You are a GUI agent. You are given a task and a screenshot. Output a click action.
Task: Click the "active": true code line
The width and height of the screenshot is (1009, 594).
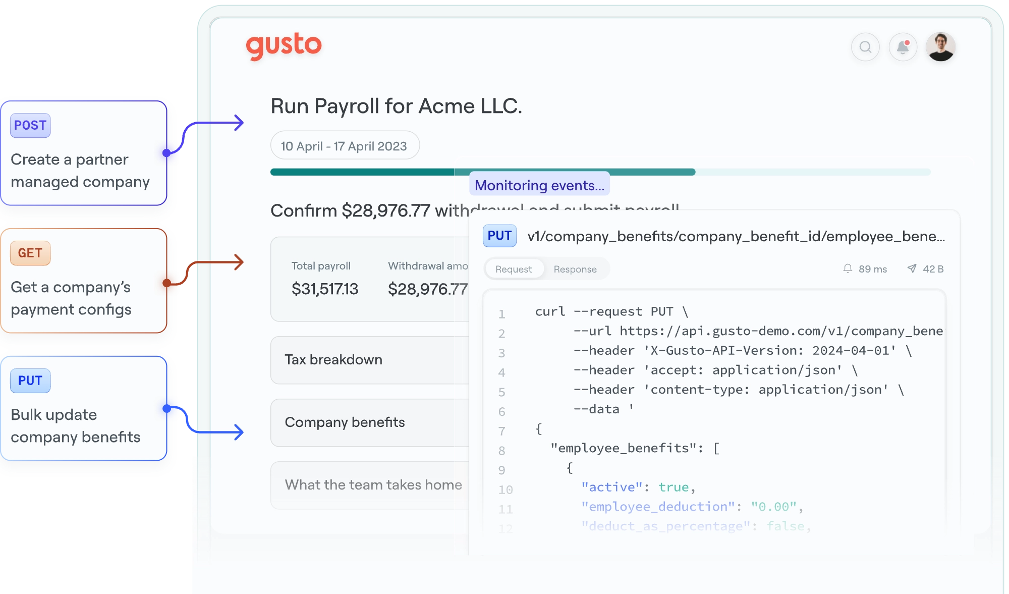coord(639,487)
